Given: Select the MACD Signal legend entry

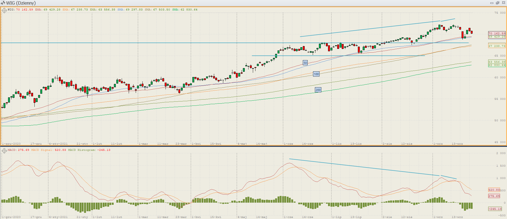Looking at the screenshot, I should (48, 150).
